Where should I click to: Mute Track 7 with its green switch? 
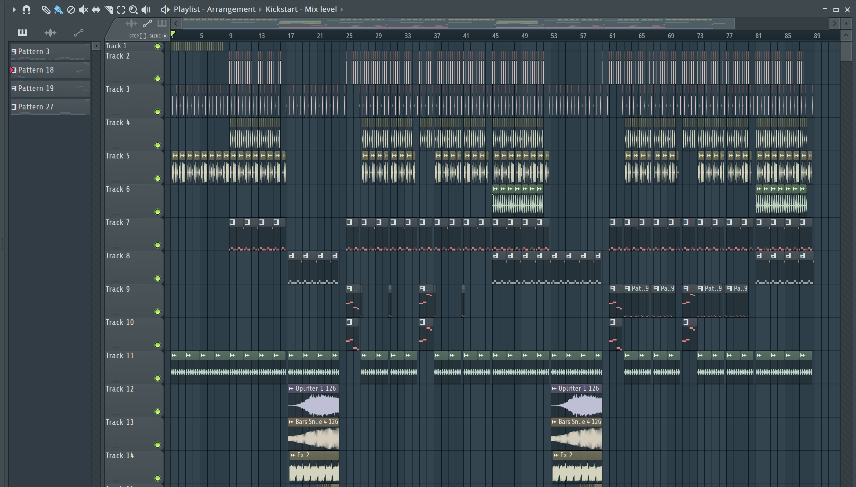158,245
